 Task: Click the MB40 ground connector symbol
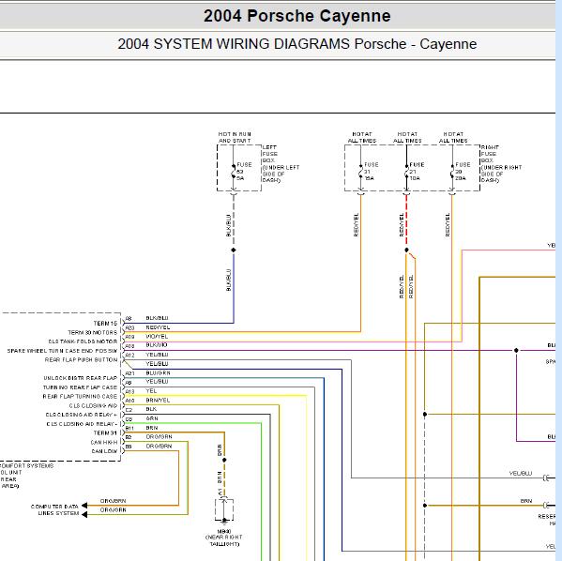click(x=224, y=509)
